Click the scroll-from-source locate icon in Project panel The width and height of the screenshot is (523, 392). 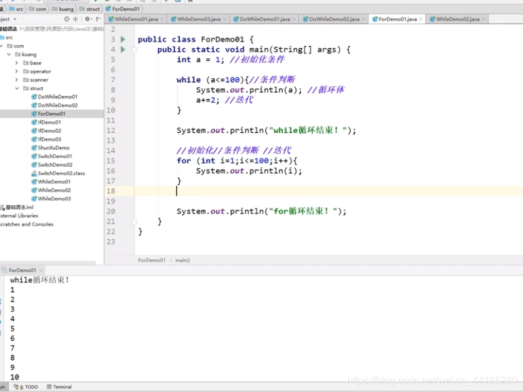67,19
